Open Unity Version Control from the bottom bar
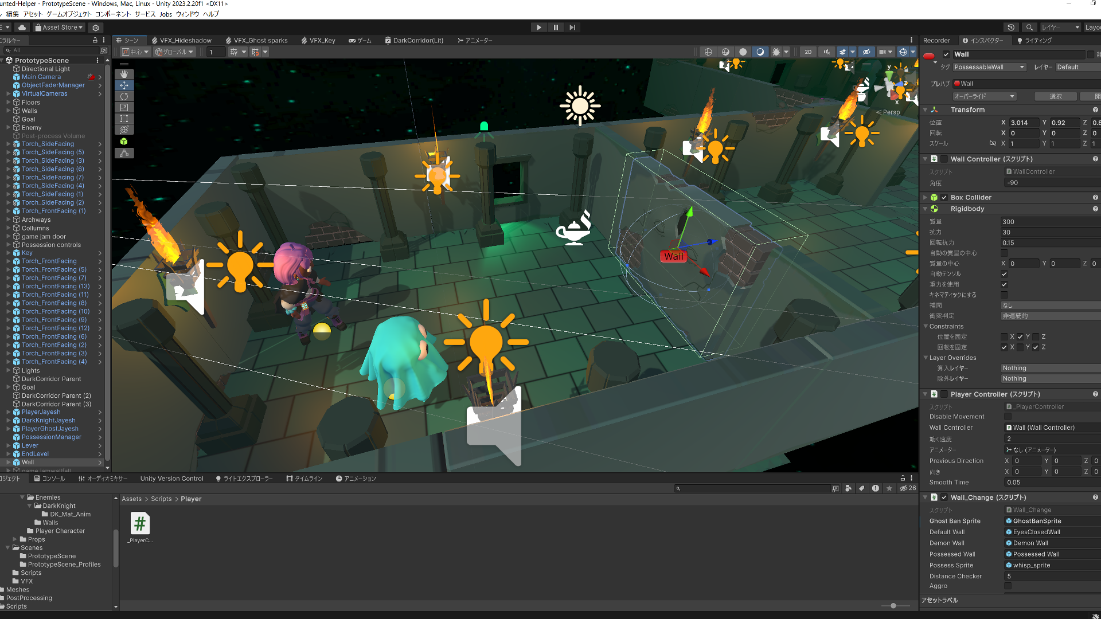The height and width of the screenshot is (619, 1101). click(171, 478)
